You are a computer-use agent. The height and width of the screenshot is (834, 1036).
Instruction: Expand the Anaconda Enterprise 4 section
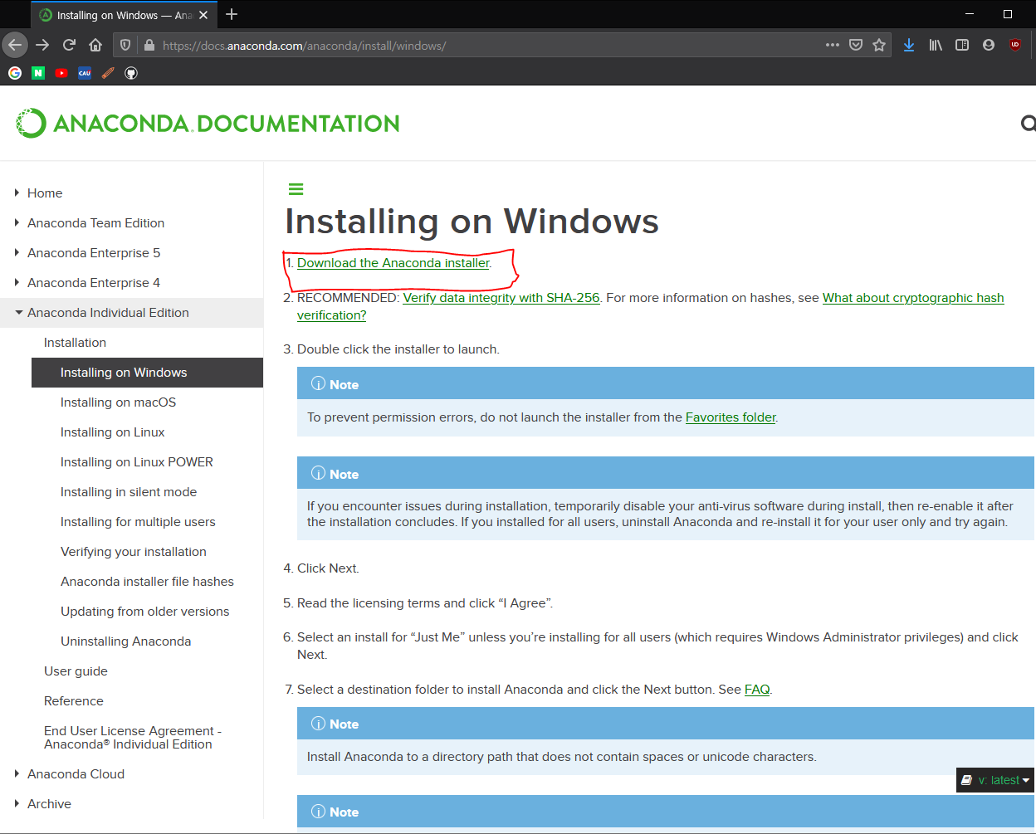tap(17, 282)
